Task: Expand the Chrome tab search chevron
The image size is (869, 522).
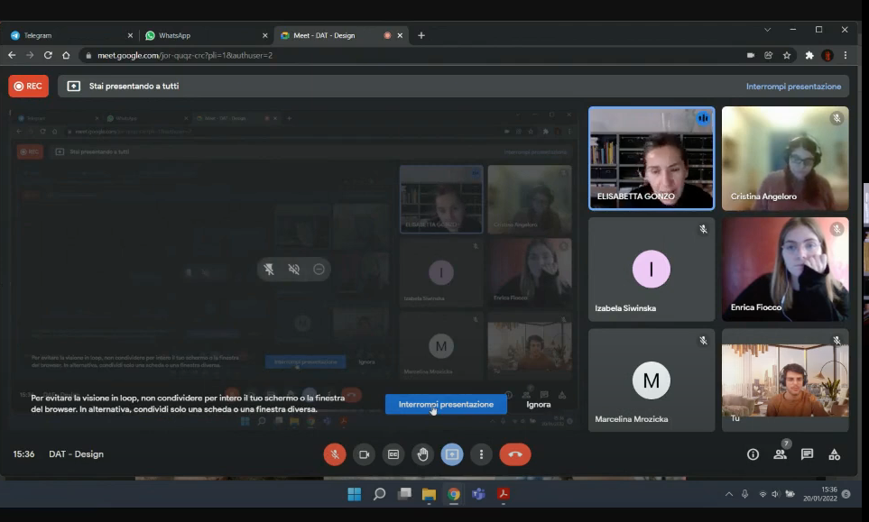Action: pyautogui.click(x=767, y=30)
